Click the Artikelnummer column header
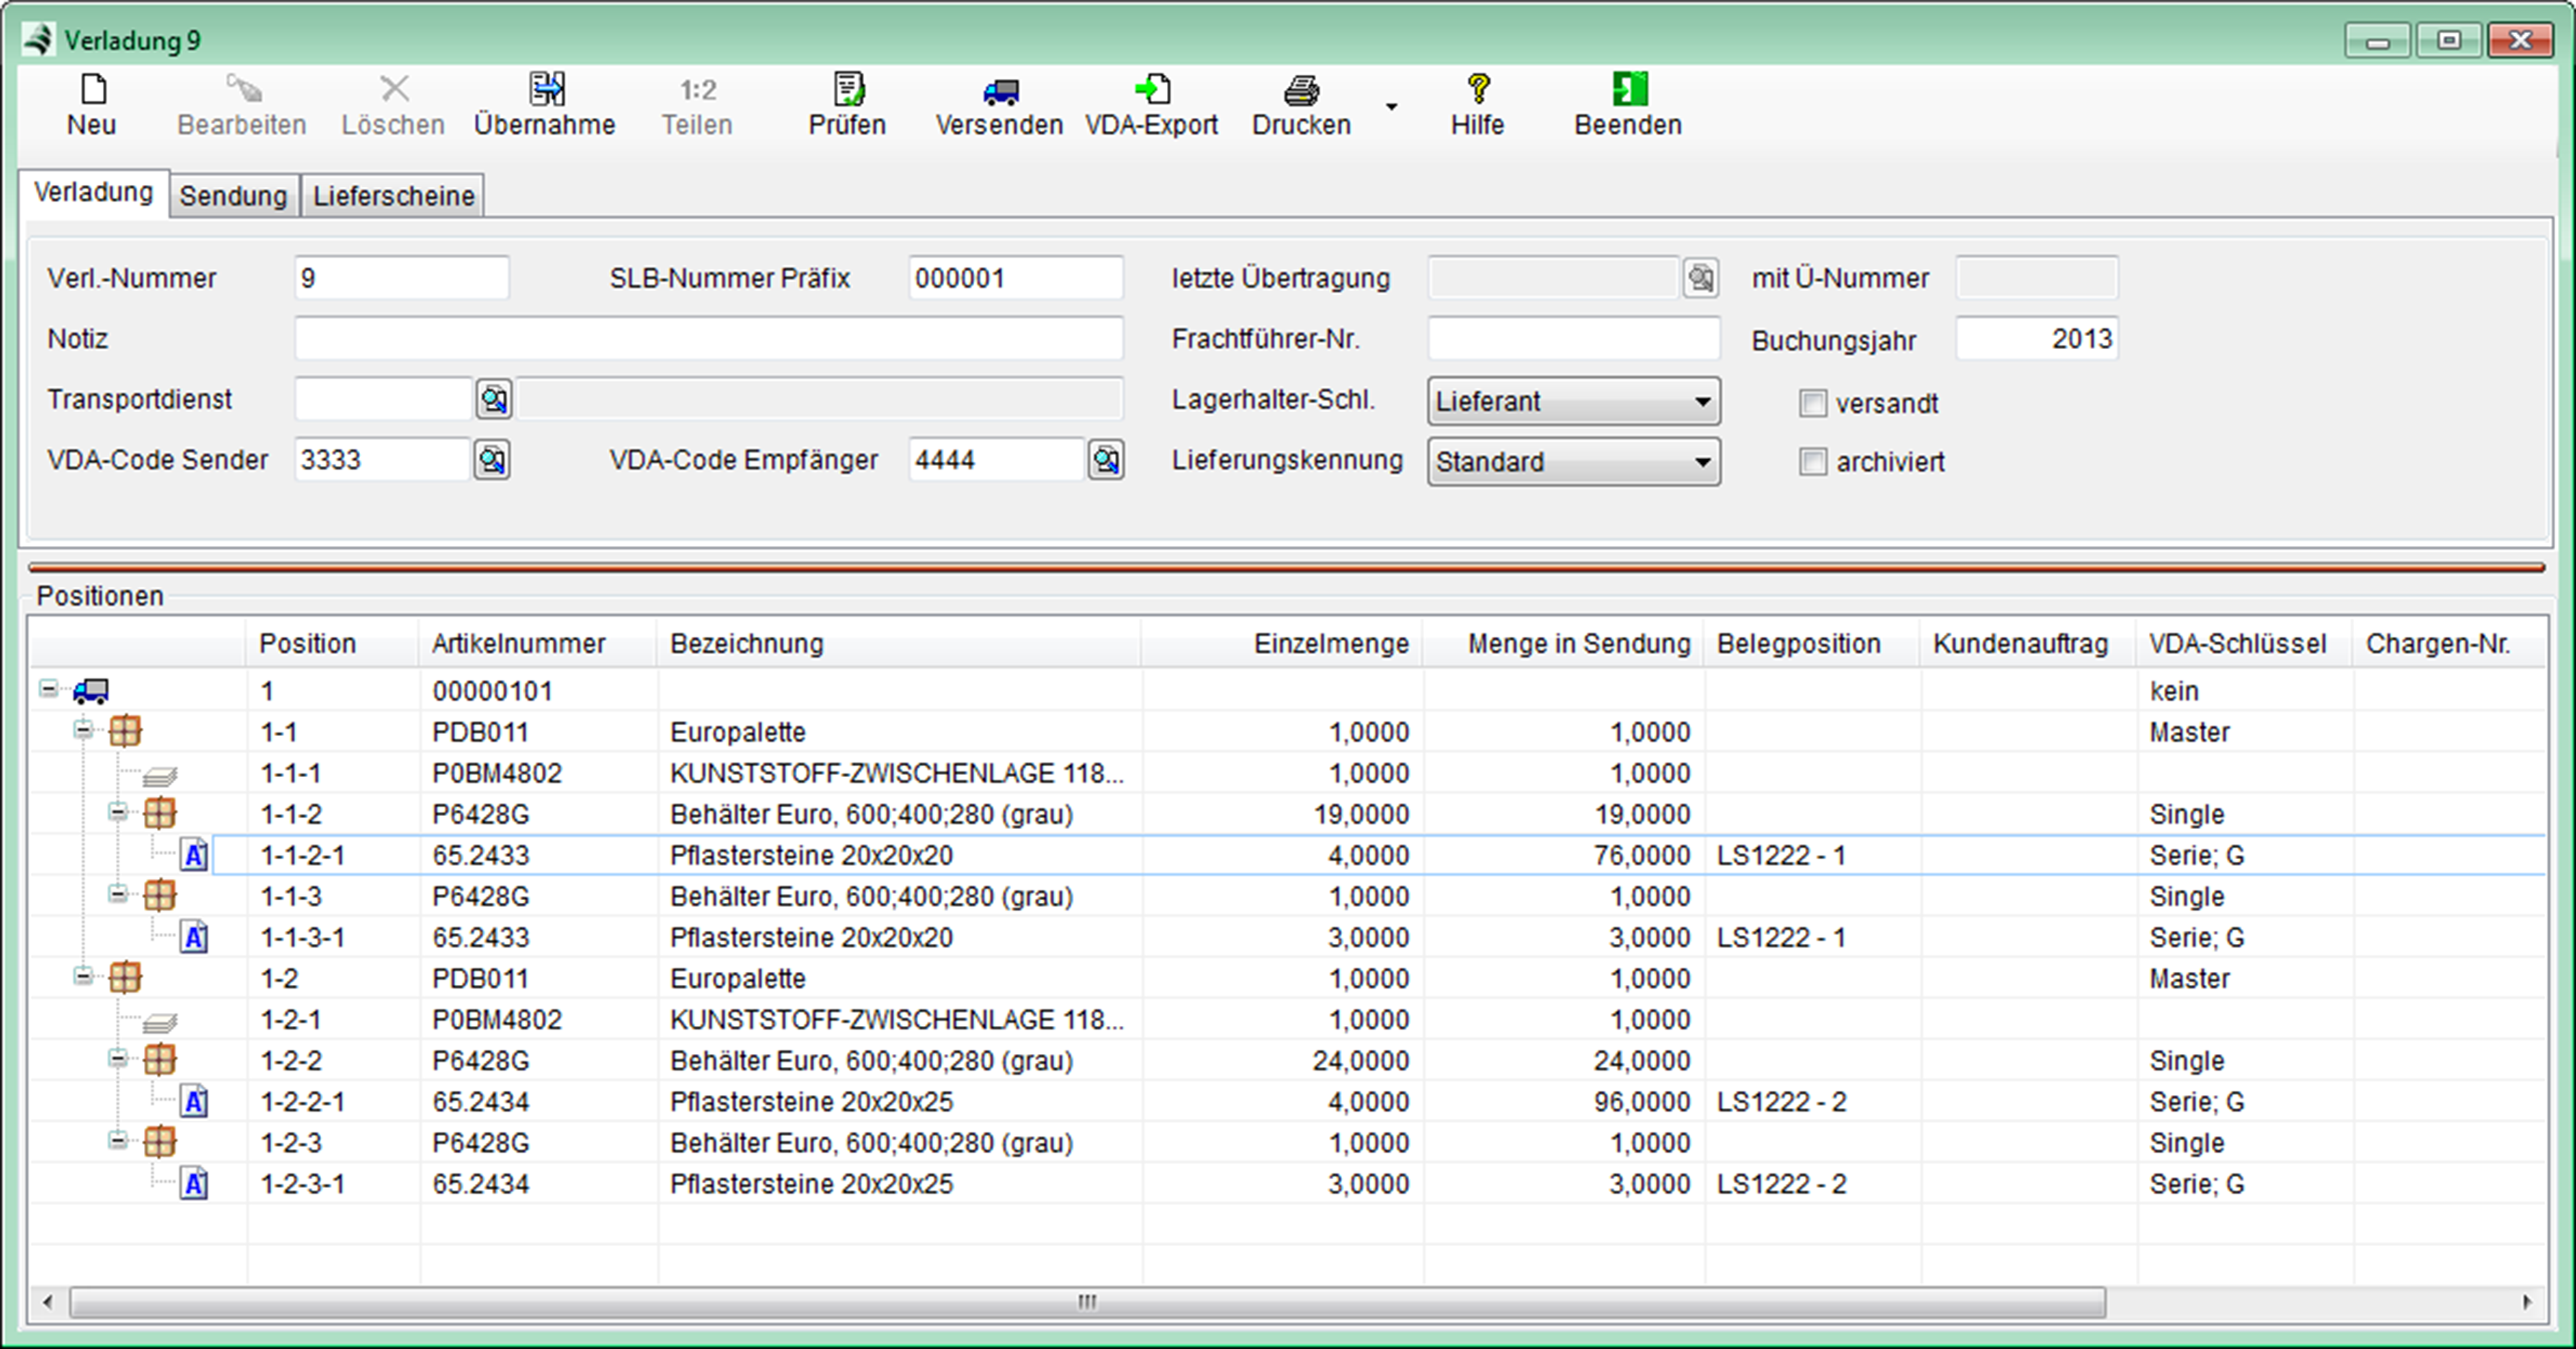 pos(518,643)
